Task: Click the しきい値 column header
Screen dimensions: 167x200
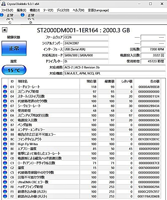Action: click(x=125, y=81)
